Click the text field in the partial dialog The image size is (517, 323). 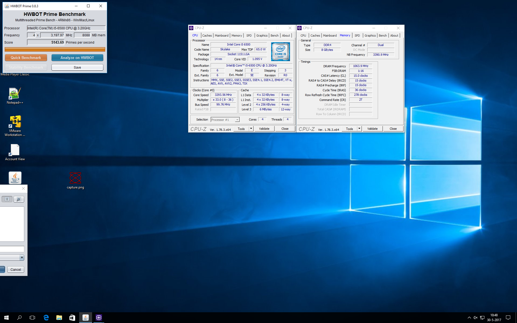(12, 249)
